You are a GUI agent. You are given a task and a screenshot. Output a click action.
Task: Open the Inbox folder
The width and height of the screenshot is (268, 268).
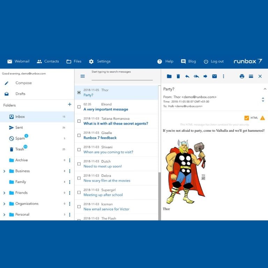[37, 117]
